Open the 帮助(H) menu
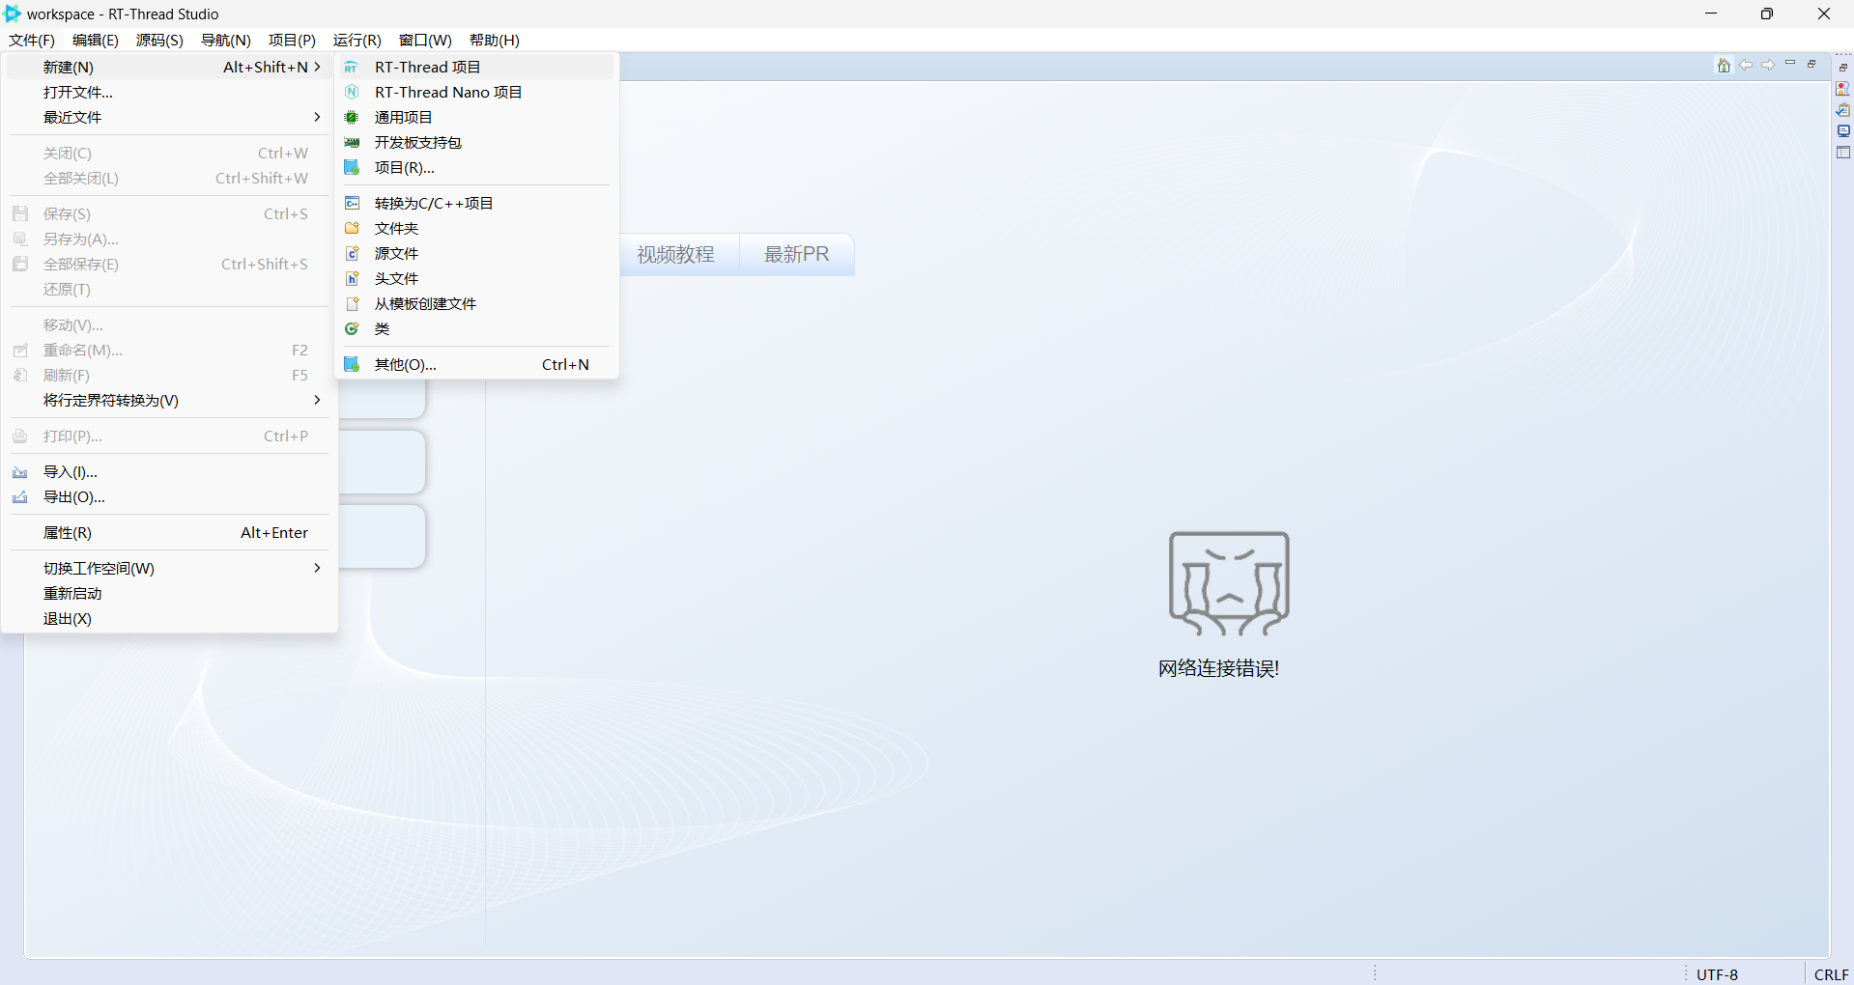The height and width of the screenshot is (985, 1854). click(495, 40)
